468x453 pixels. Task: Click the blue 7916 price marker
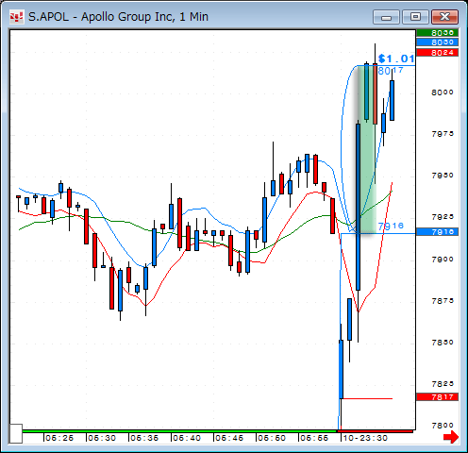click(437, 232)
